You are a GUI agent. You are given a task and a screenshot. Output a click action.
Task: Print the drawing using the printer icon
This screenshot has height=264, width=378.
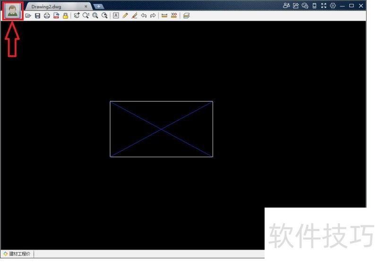coord(47,16)
